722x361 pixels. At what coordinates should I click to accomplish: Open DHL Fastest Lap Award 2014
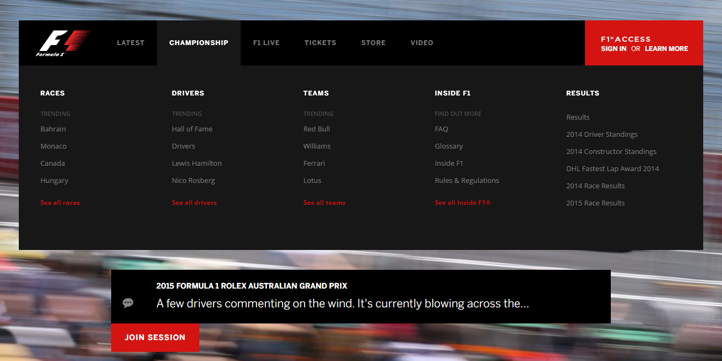(612, 169)
